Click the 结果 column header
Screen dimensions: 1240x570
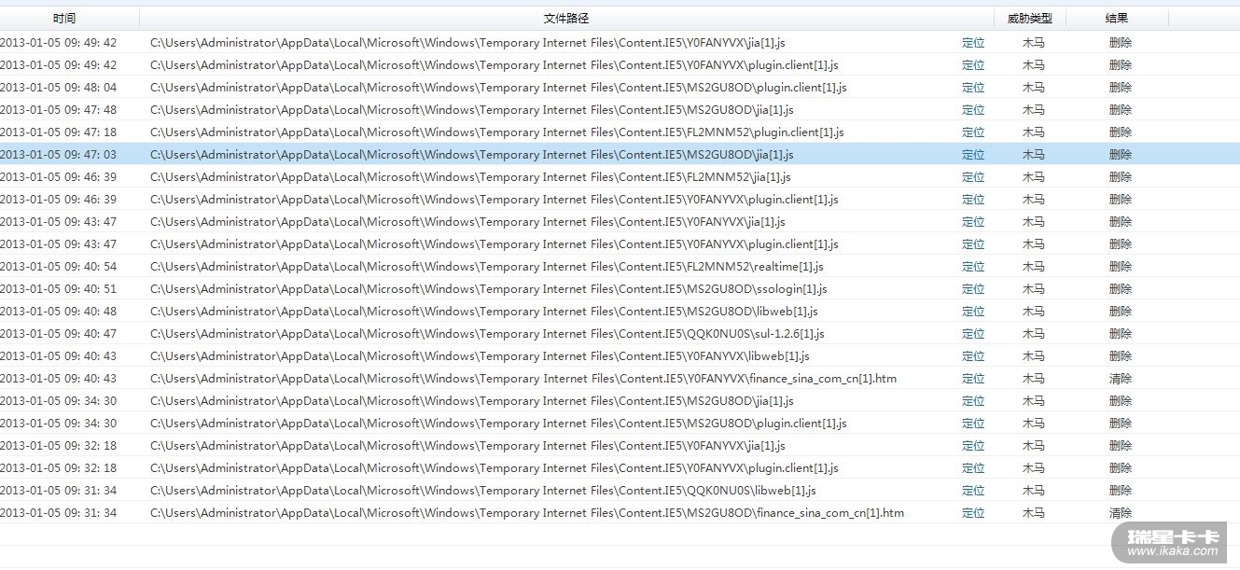click(1117, 19)
